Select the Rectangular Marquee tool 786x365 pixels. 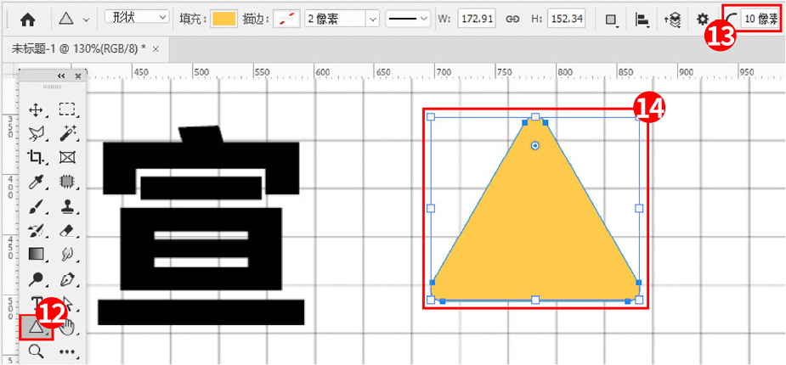tap(68, 109)
